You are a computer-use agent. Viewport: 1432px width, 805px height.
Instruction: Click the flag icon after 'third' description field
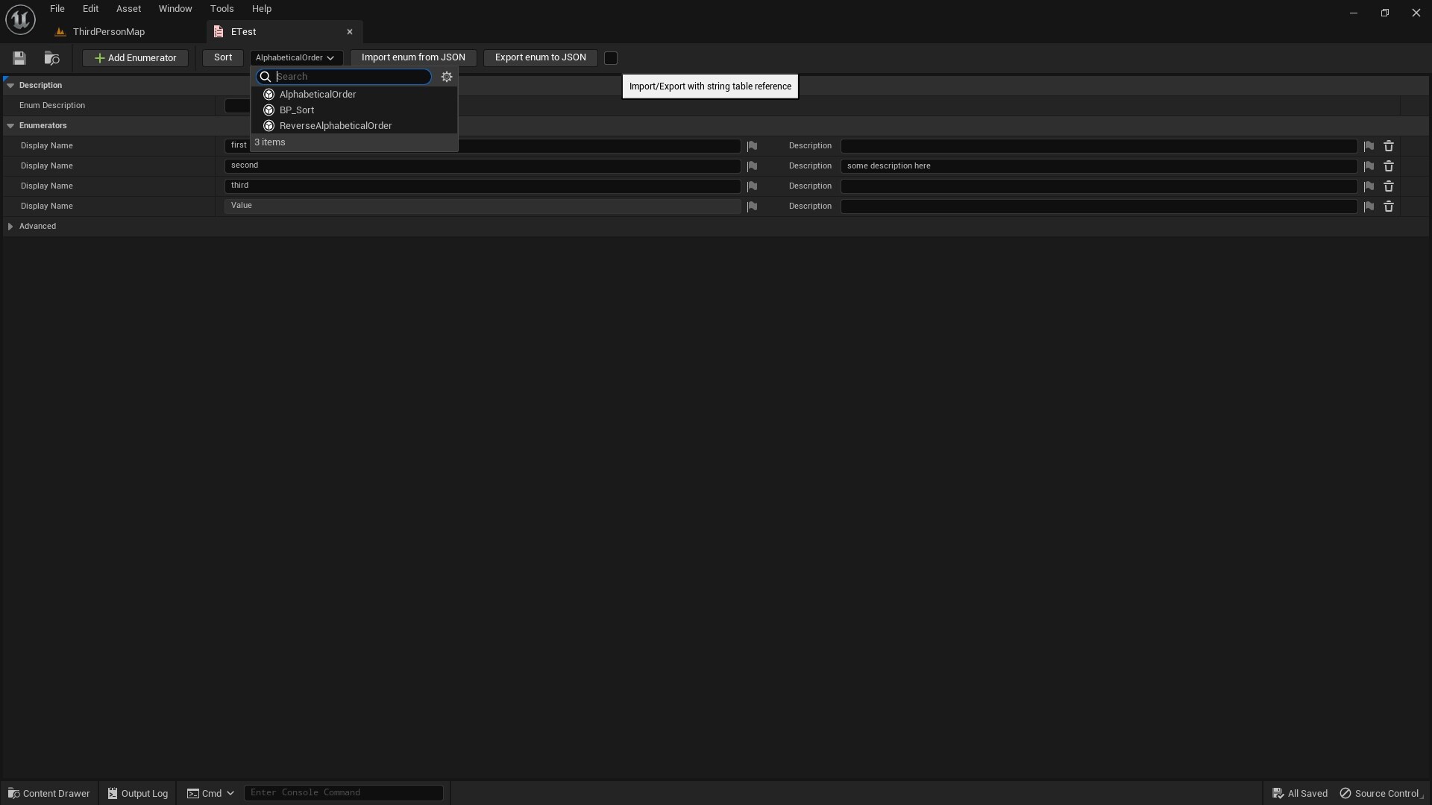1369,186
